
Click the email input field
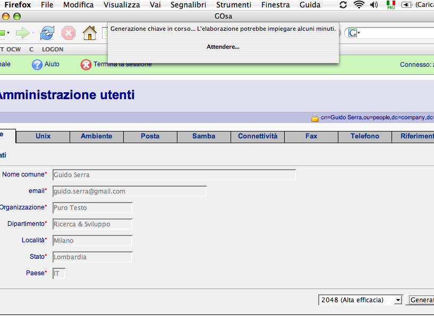click(129, 191)
